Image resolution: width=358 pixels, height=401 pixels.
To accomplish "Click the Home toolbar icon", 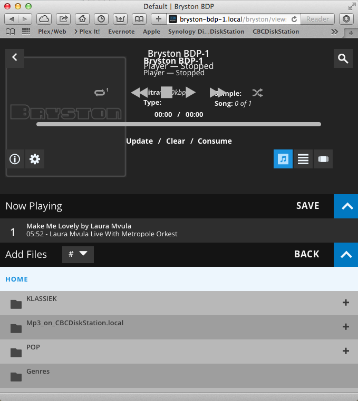I will click(82, 19).
